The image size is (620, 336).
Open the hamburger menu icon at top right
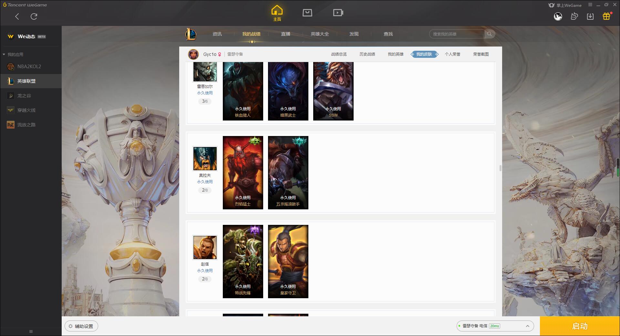click(x=590, y=5)
